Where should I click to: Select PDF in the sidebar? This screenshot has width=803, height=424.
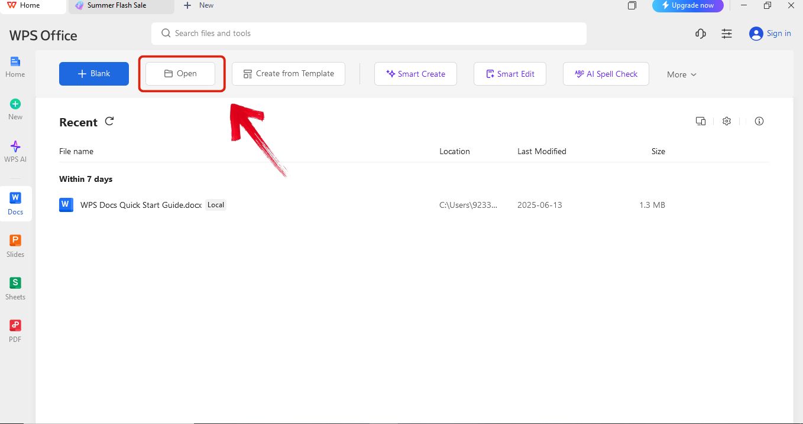tap(15, 331)
